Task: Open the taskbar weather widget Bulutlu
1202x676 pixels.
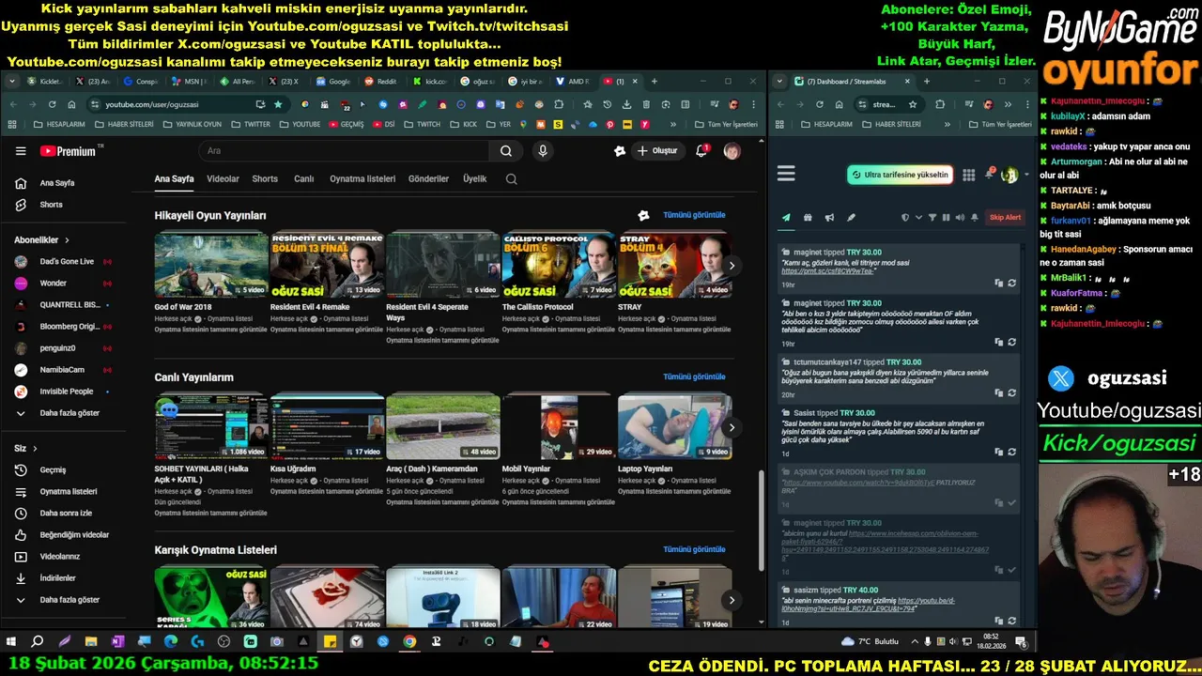Action: (870, 641)
